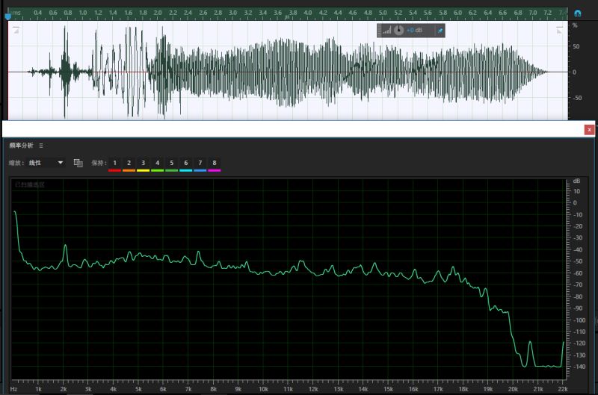Click the 10k label on frequency axis
This screenshot has width=598, height=395.
[x=263, y=389]
